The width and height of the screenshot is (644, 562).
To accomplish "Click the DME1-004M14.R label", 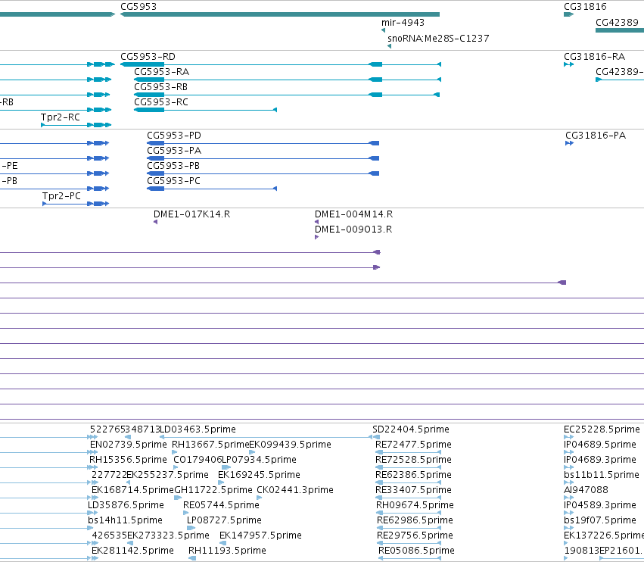I will (353, 214).
